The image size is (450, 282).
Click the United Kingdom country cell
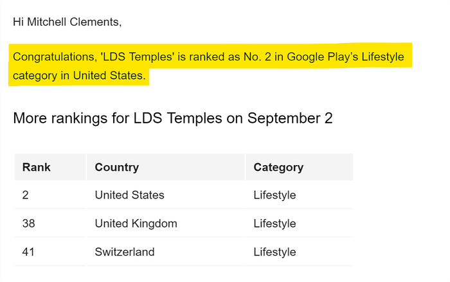pyautogui.click(x=136, y=223)
